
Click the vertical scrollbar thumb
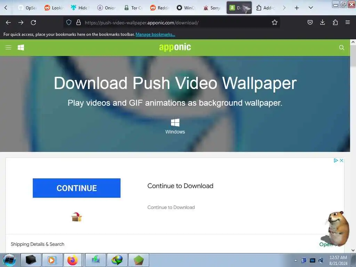(x=353, y=56)
